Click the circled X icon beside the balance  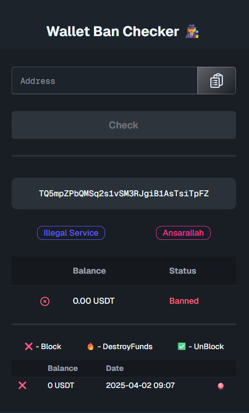click(45, 301)
